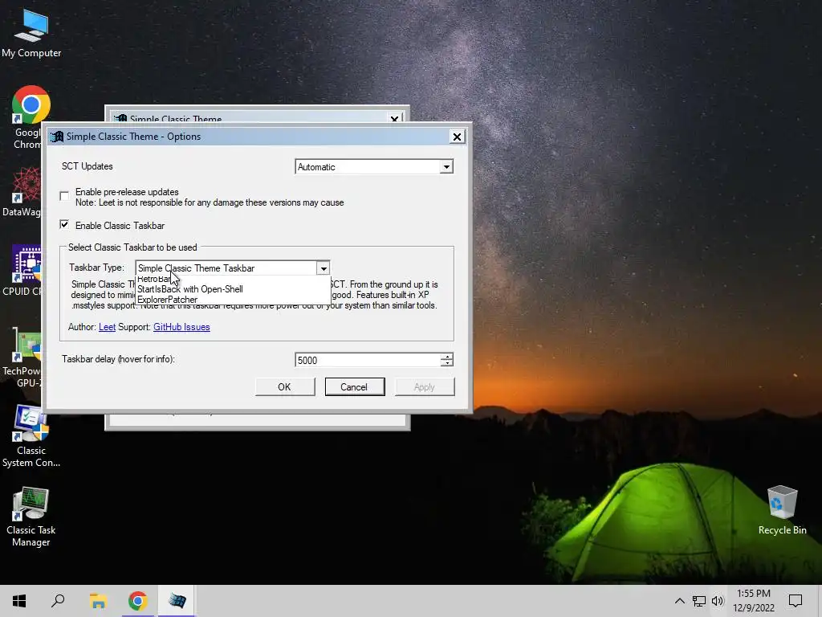Open the GitHub Issues support link

point(181,327)
